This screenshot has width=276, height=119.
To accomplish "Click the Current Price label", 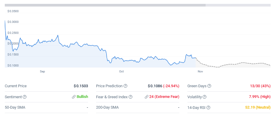I will 16,86.
